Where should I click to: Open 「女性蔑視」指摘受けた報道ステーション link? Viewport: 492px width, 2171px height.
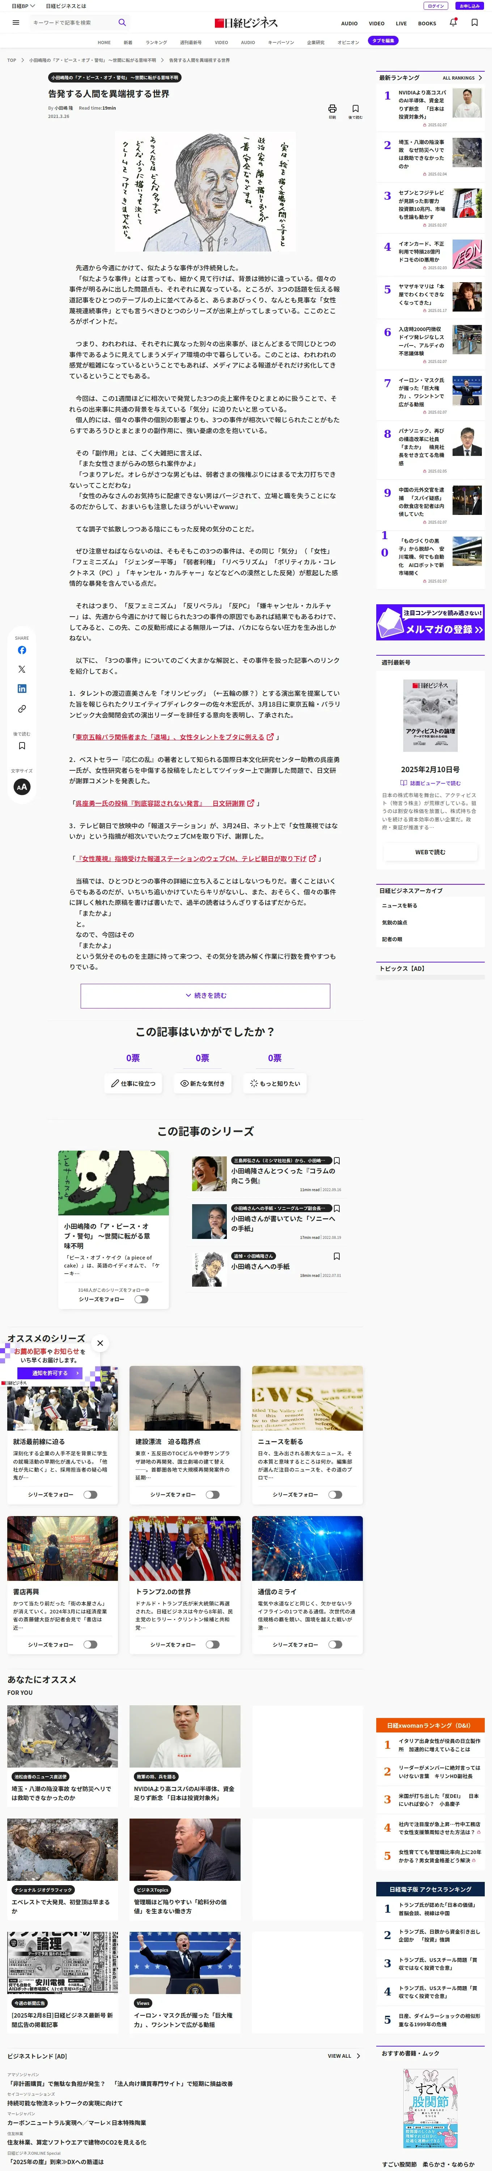tap(192, 858)
